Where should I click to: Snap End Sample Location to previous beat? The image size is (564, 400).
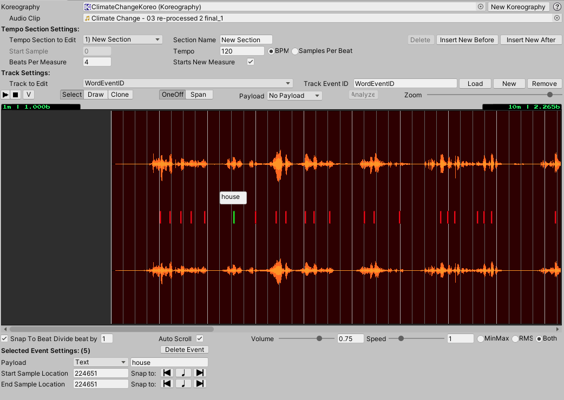167,384
